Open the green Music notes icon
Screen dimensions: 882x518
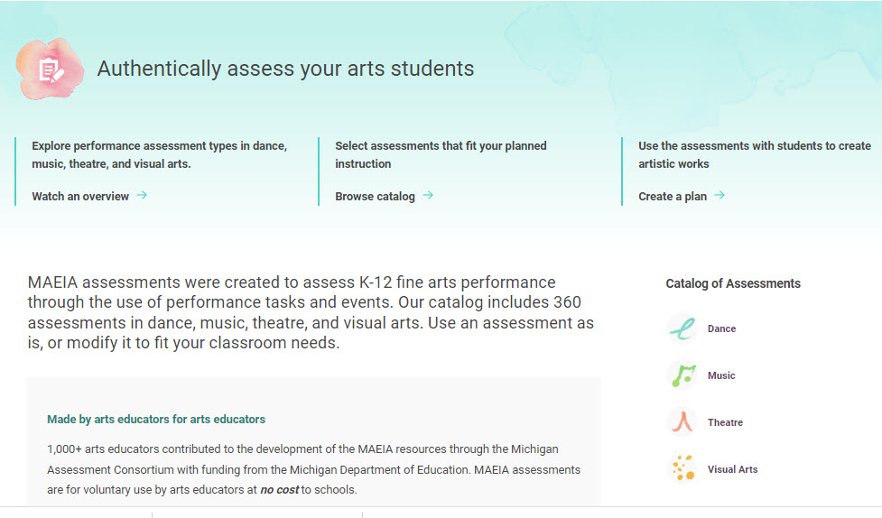pyautogui.click(x=682, y=375)
